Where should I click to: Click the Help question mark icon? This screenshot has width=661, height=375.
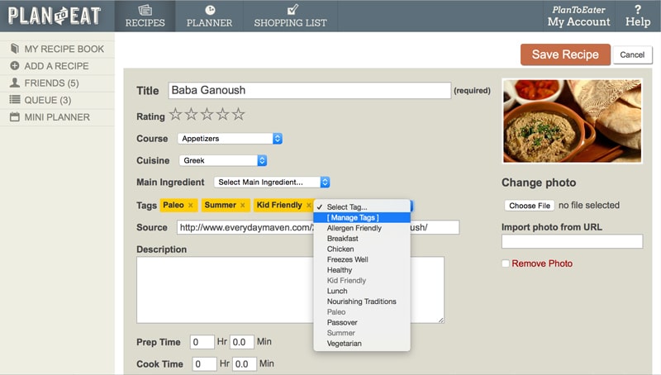click(637, 9)
